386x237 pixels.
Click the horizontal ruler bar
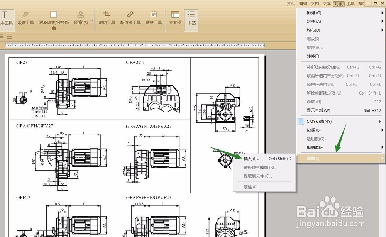pos(135,45)
